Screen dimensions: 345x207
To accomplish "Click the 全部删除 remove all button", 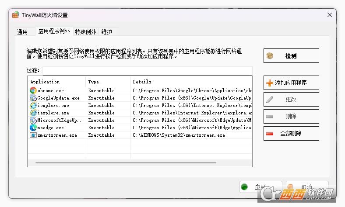I will 291,133.
